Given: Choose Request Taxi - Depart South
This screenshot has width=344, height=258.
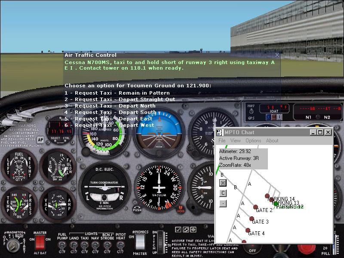Looking at the screenshot, I should [x=111, y=112].
